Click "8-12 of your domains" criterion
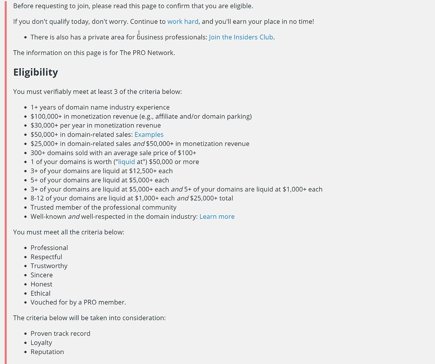Screen dimensions: 435x364 pyautogui.click(x=132, y=198)
